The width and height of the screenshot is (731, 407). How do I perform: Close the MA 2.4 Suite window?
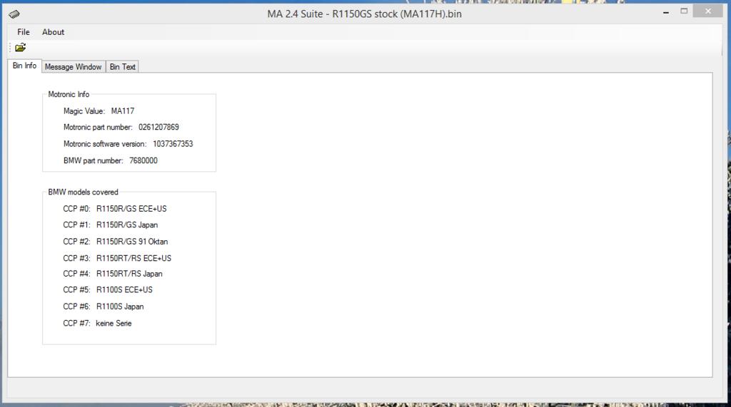point(708,11)
